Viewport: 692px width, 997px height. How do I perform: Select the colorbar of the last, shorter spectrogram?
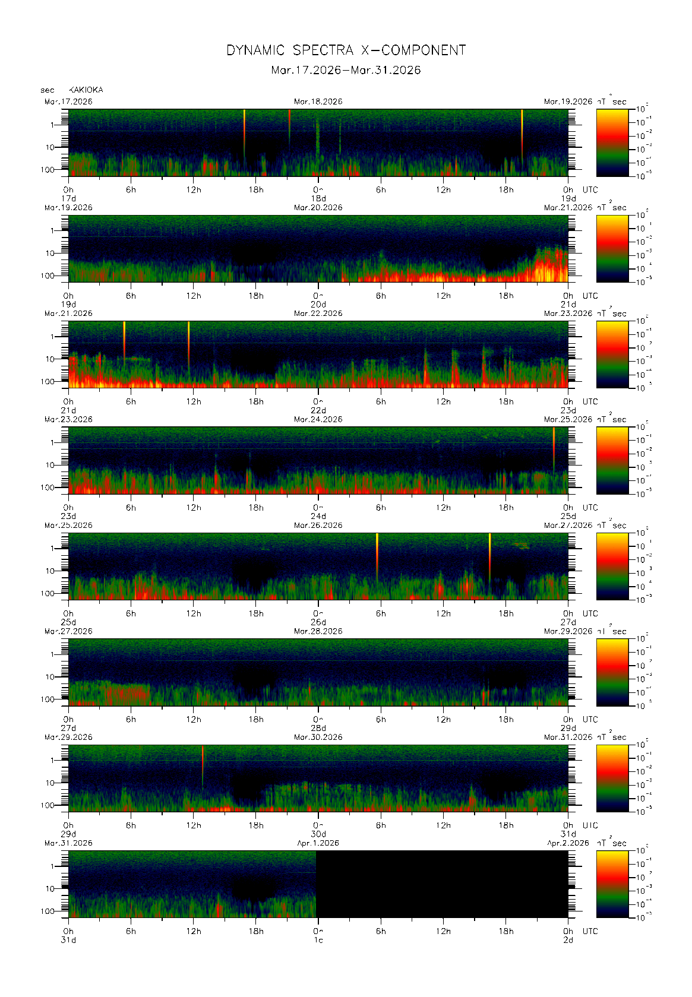coord(612,884)
